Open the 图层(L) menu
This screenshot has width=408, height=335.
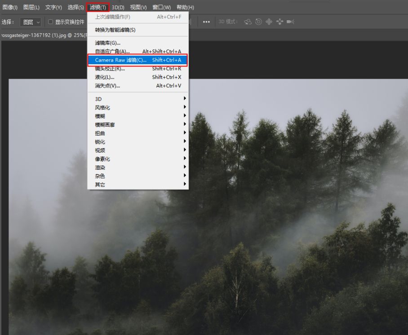tap(31, 7)
